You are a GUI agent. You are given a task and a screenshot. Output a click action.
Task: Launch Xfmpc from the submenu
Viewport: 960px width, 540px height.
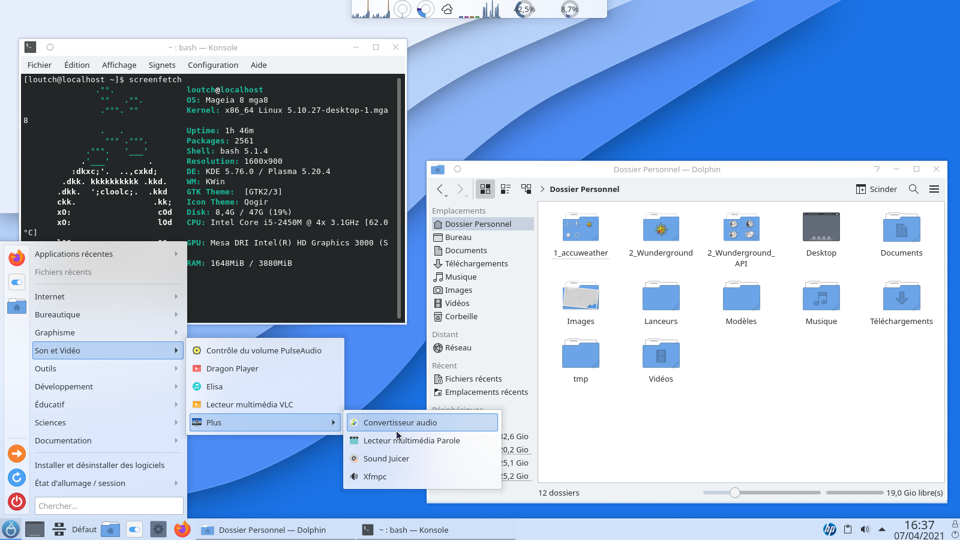(422, 476)
